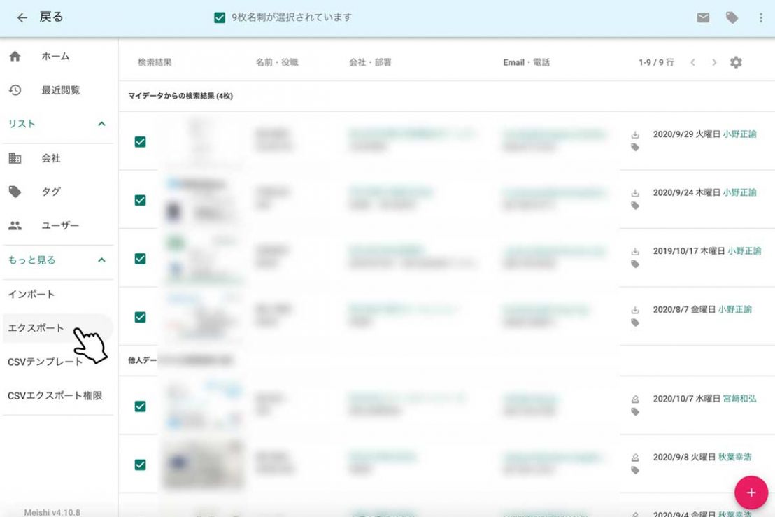Open table settings gear icon
Image resolution: width=775 pixels, height=517 pixels.
pyautogui.click(x=736, y=62)
